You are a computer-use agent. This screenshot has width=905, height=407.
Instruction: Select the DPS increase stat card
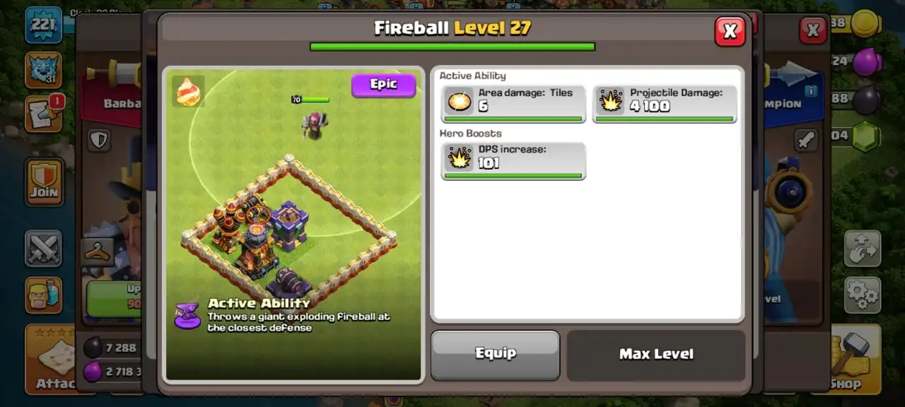pyautogui.click(x=513, y=161)
